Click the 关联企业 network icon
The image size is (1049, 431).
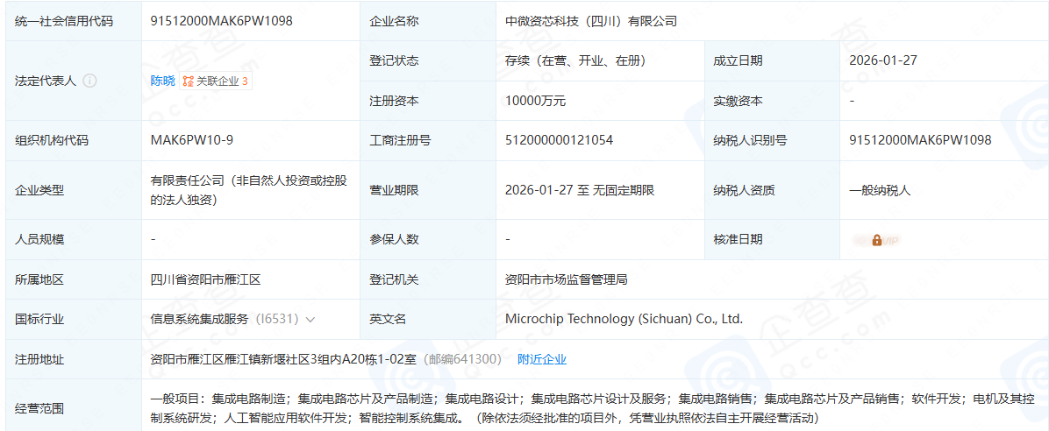tap(188, 81)
